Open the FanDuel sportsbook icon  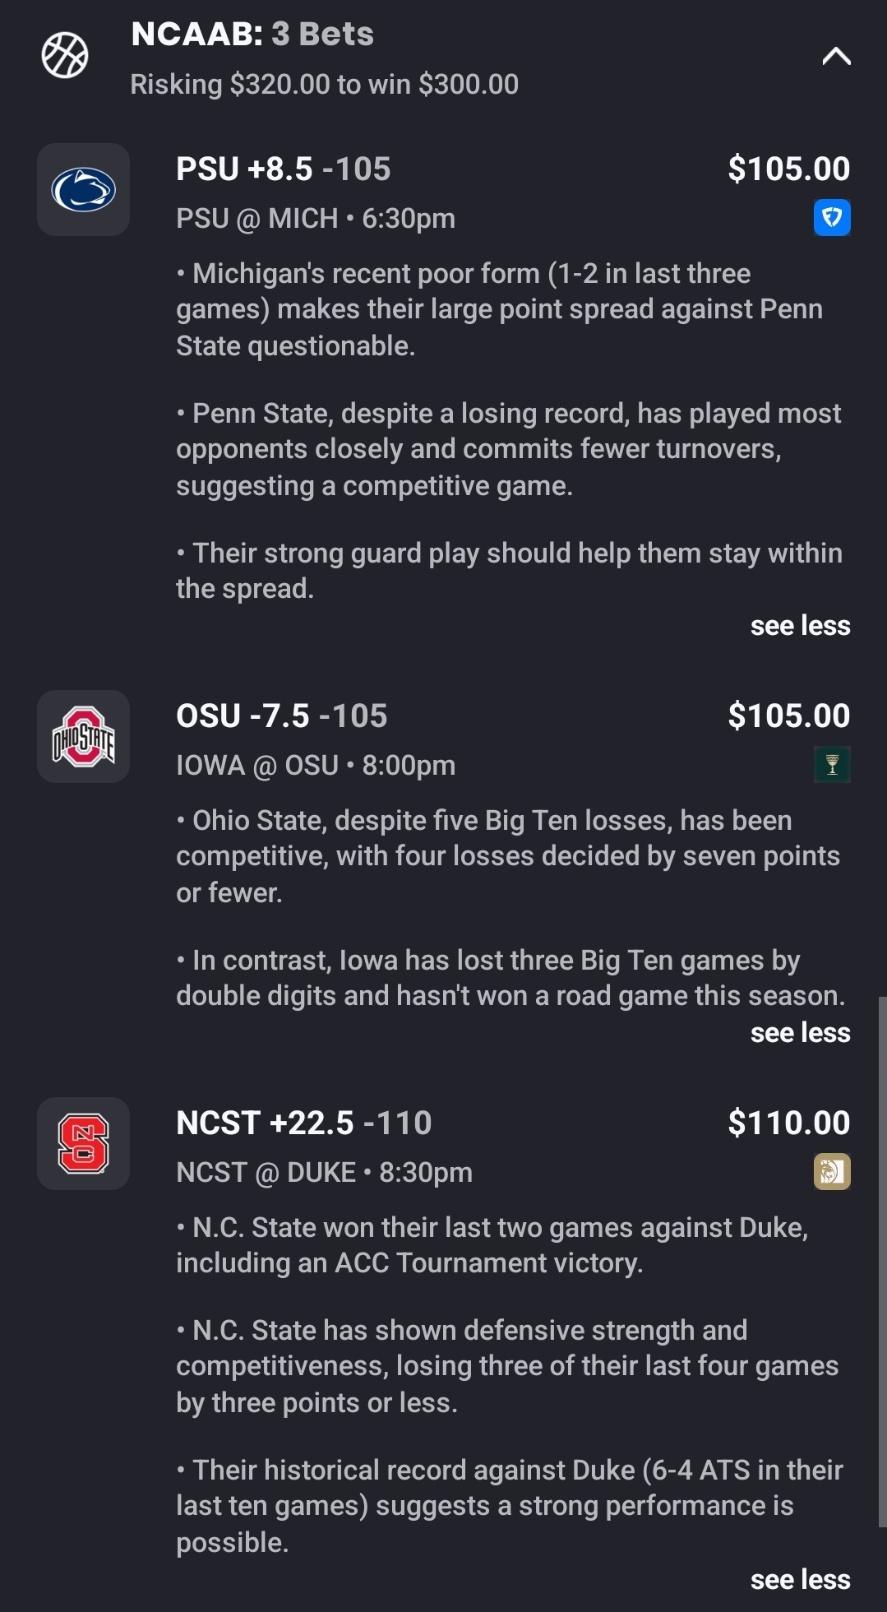point(832,218)
